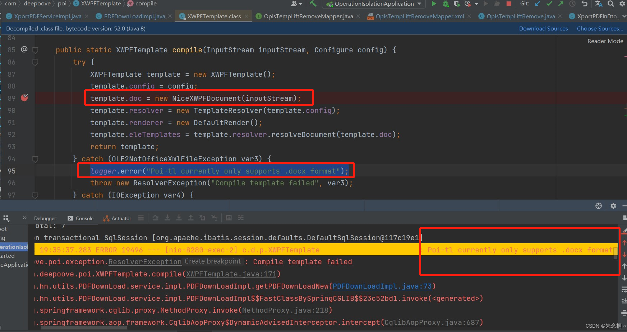The height and width of the screenshot is (332, 627).
Task: Switch to OplsTempLiftRemove.java tab
Action: click(521, 16)
